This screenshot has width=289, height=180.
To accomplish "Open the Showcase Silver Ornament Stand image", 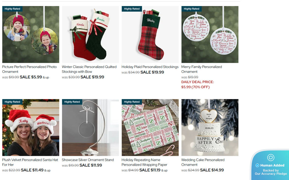I will (90, 128).
